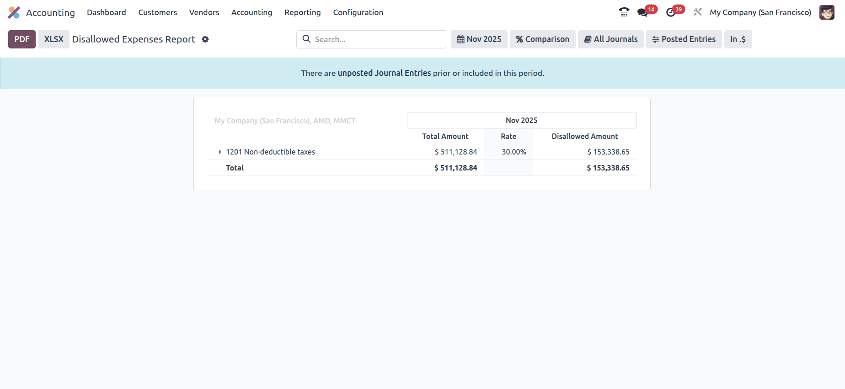Open the Nov 2025 date filter
845x389 pixels.
[x=479, y=39]
